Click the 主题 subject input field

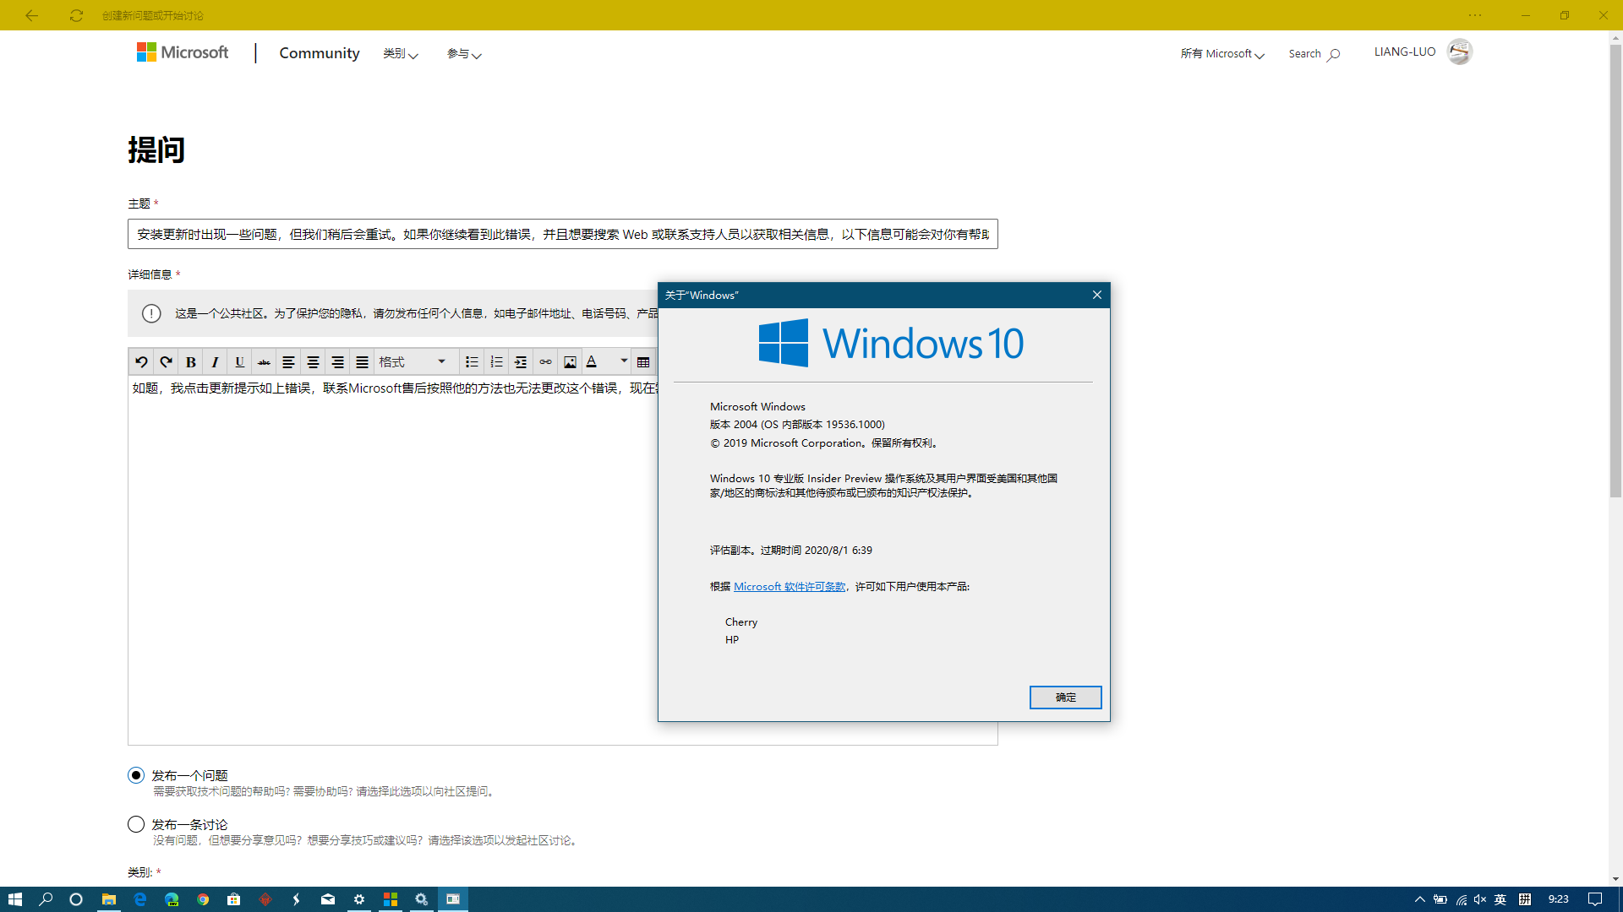tap(563, 234)
